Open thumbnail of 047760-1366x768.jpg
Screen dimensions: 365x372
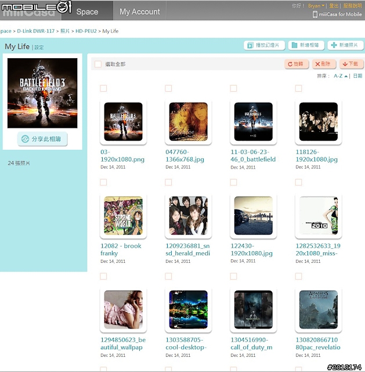tap(189, 121)
